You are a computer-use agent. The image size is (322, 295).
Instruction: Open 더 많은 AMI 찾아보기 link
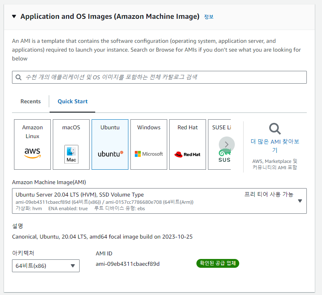pos(275,146)
